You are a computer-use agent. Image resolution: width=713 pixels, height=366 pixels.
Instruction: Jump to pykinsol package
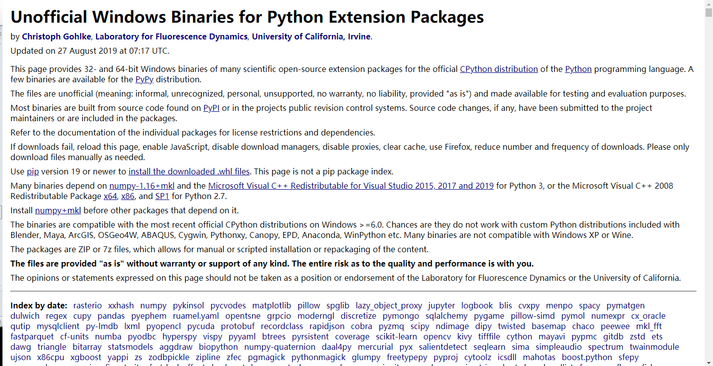pos(188,305)
